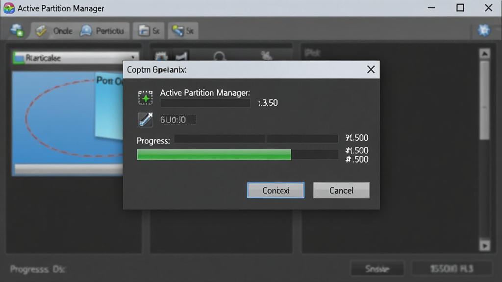
Task: Click the right panel vertical scrollbar thumb
Action: coord(485,100)
